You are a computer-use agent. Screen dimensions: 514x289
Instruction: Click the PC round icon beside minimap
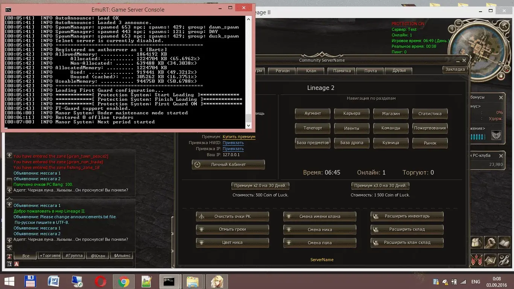tap(506, 69)
